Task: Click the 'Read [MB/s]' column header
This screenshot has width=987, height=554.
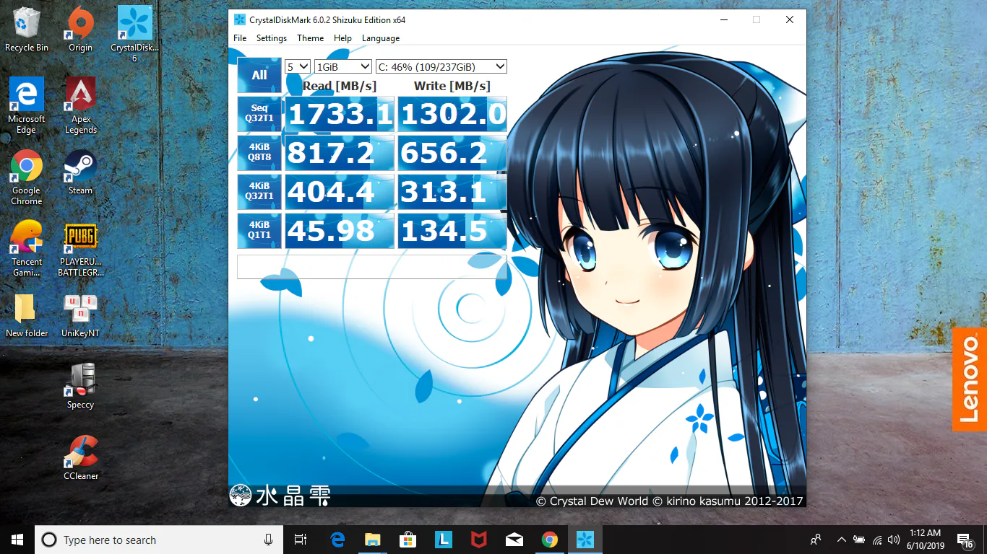Action: coord(340,86)
